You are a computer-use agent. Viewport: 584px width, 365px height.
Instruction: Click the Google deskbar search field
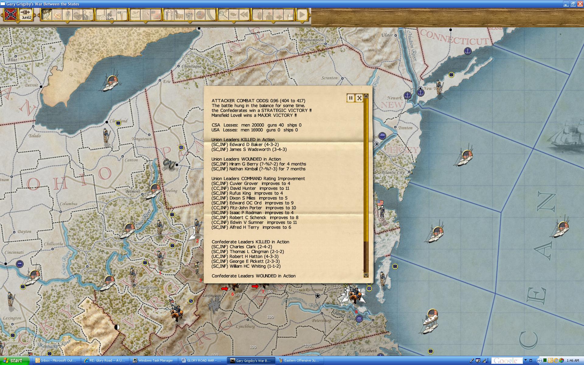(x=506, y=361)
